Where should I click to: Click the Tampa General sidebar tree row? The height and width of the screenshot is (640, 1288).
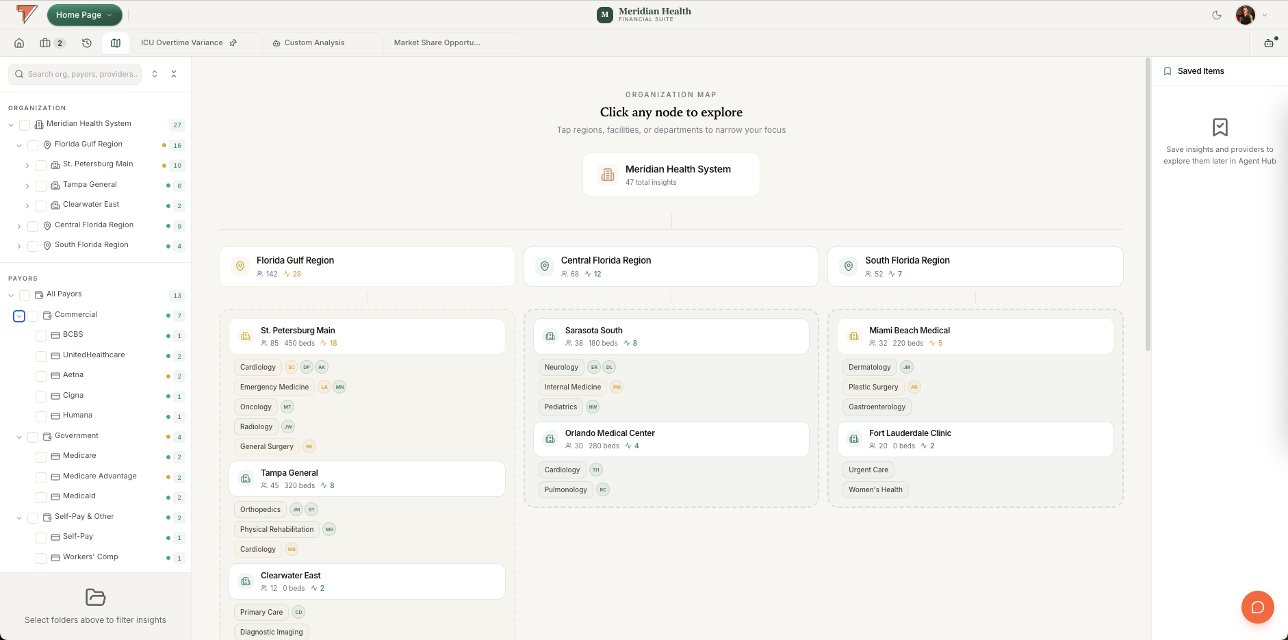[96, 185]
